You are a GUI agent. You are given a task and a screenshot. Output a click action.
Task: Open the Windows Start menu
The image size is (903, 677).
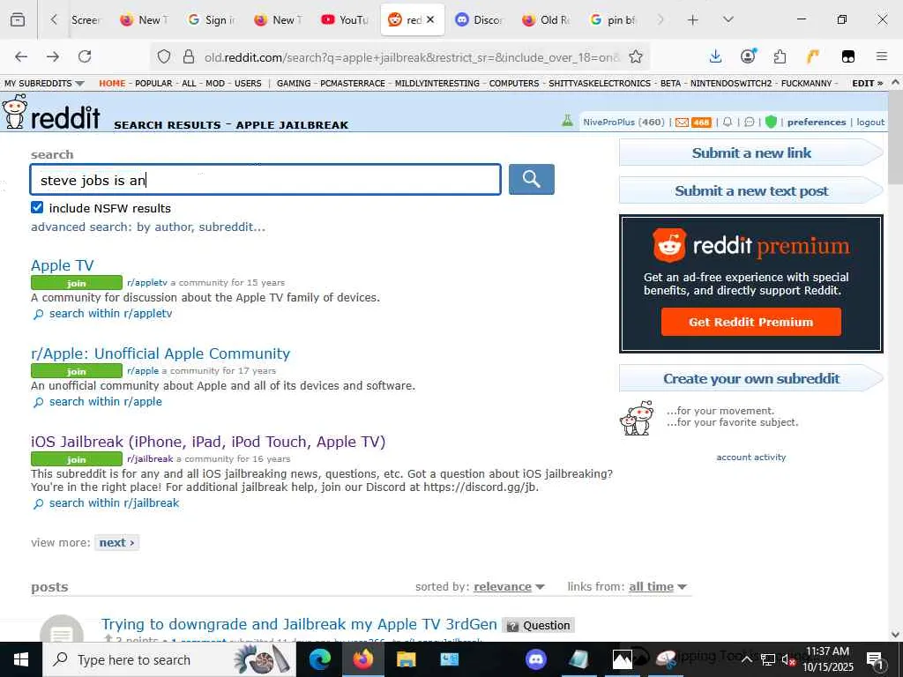click(21, 659)
